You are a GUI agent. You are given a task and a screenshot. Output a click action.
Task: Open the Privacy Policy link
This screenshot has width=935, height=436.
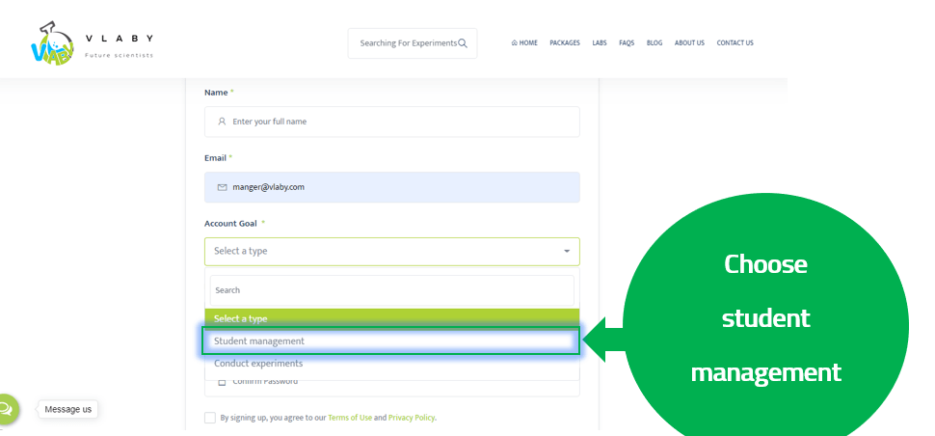coord(412,418)
